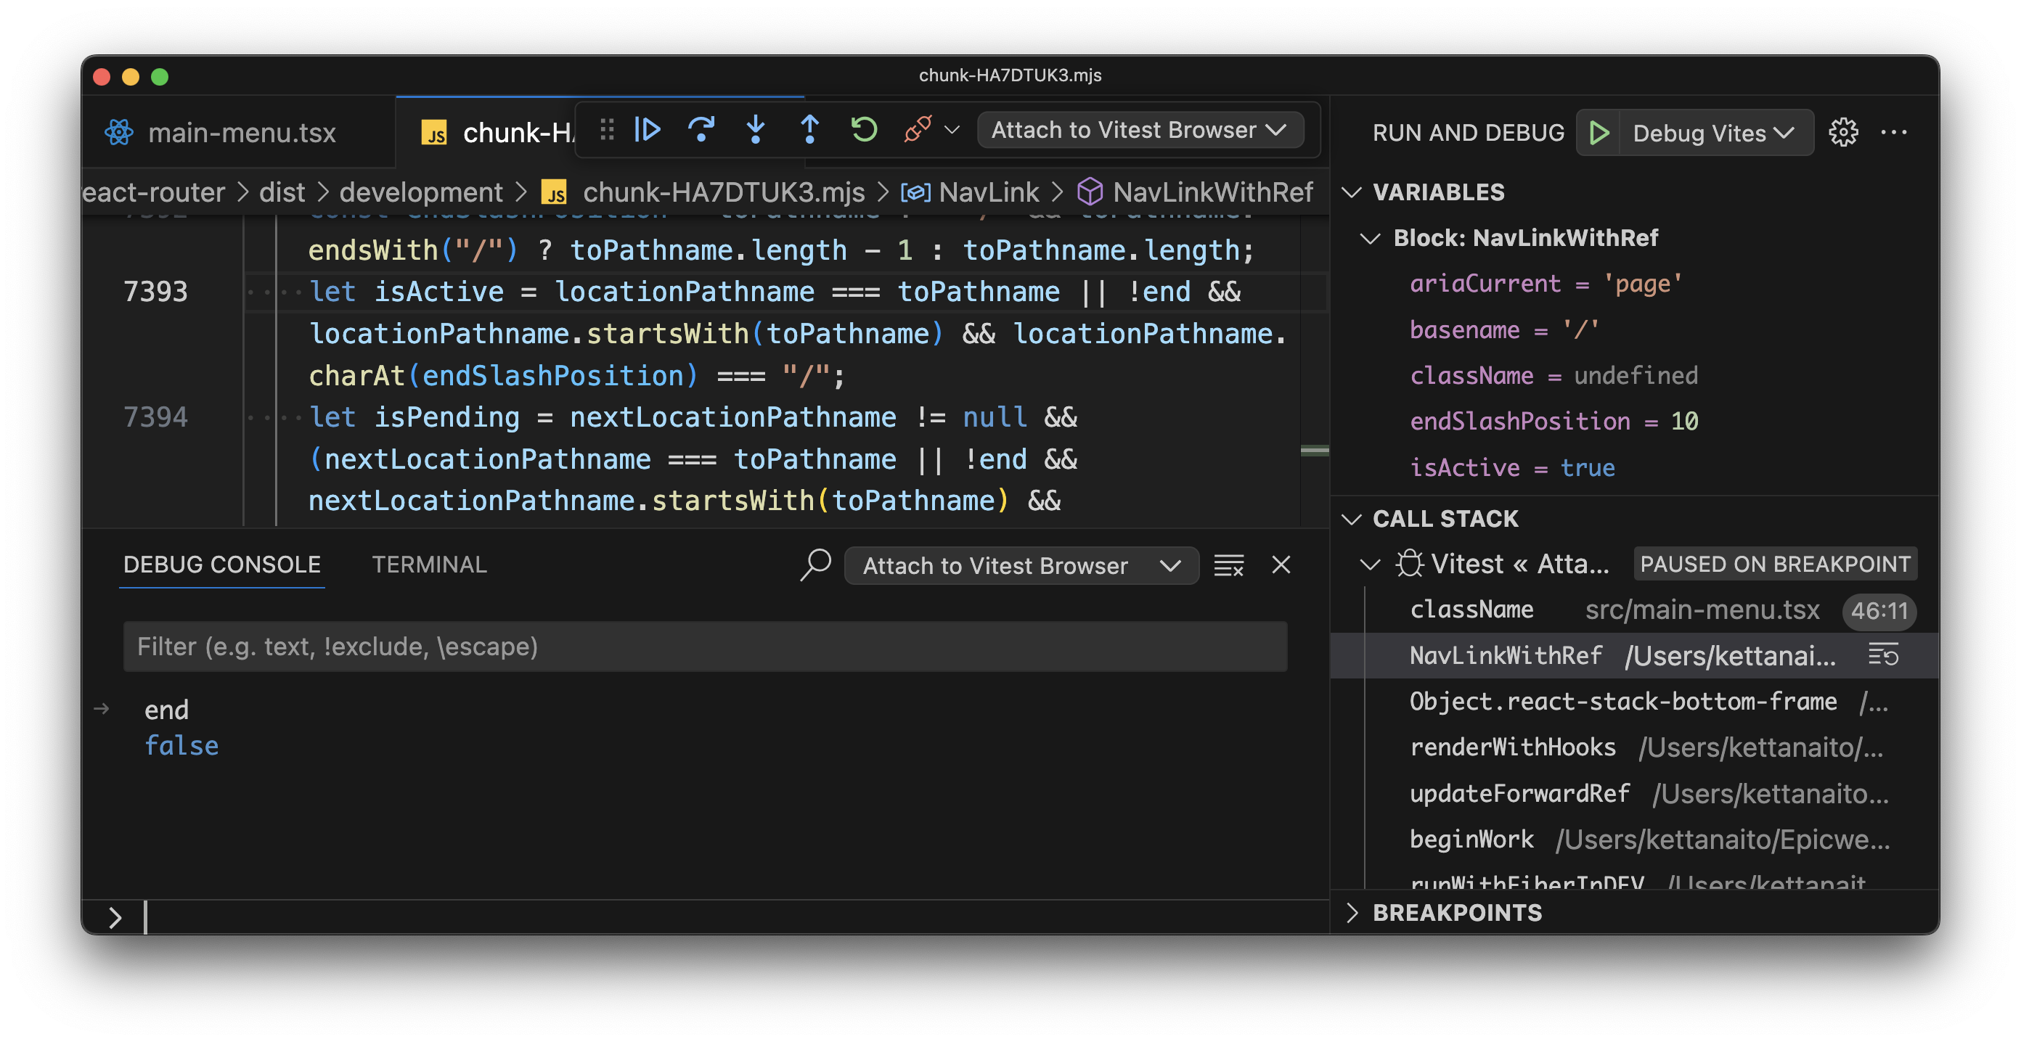This screenshot has width=2021, height=1042.
Task: Click react-router breadcrumb segment
Action: 154,192
